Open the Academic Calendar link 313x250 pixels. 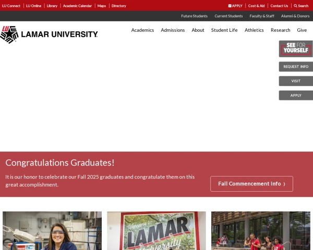(77, 6)
